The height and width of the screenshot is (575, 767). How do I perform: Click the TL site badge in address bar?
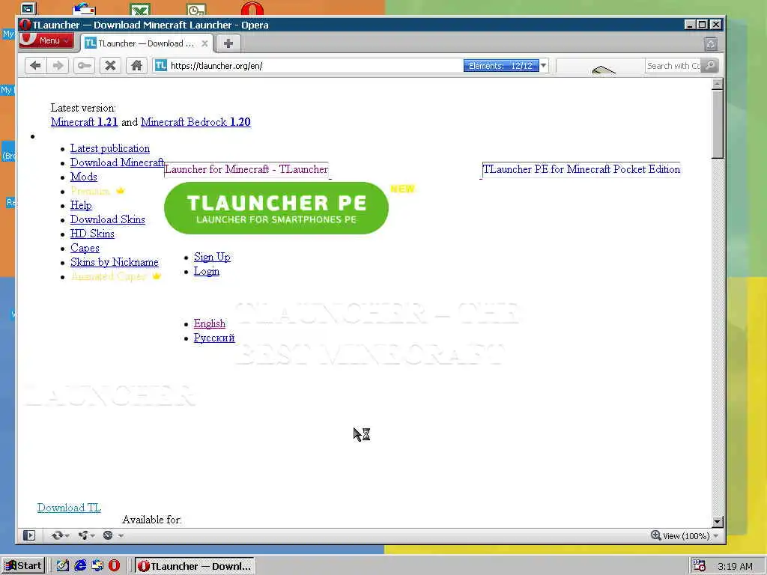(x=161, y=66)
